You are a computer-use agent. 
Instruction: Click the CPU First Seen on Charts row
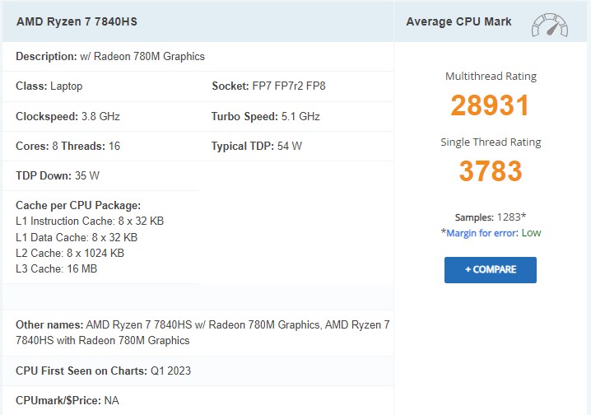coord(103,371)
